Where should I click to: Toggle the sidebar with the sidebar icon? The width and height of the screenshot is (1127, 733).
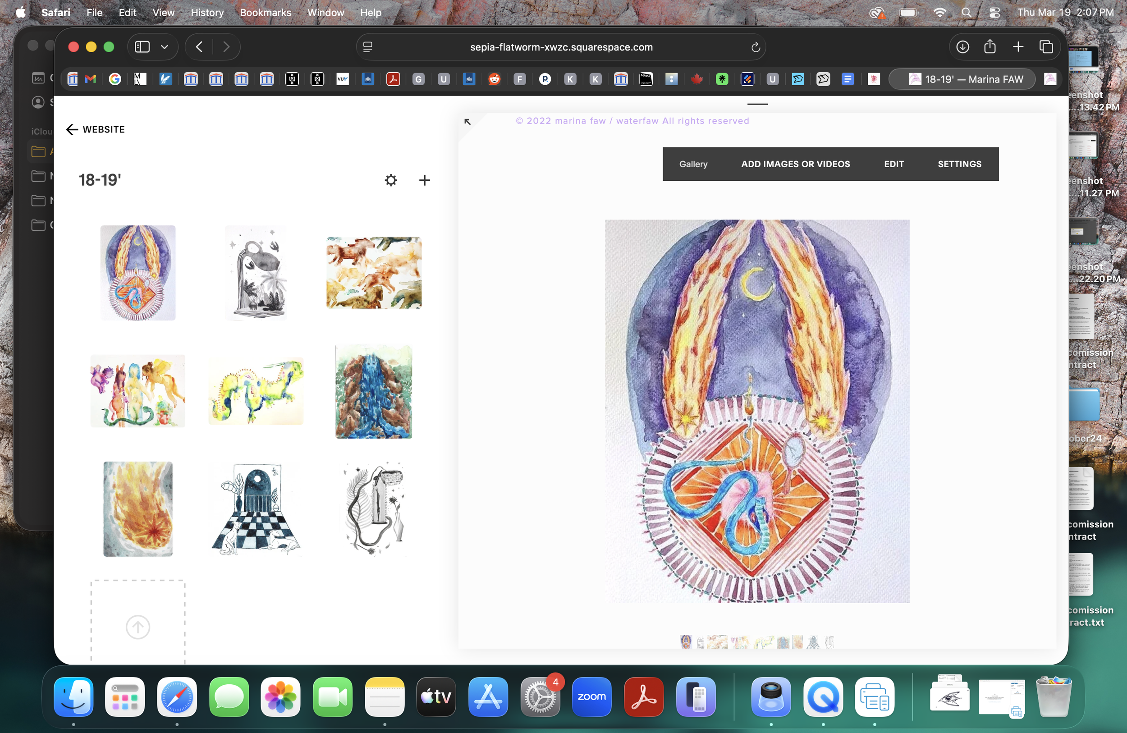pyautogui.click(x=142, y=46)
